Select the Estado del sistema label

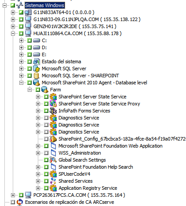coord(62,61)
